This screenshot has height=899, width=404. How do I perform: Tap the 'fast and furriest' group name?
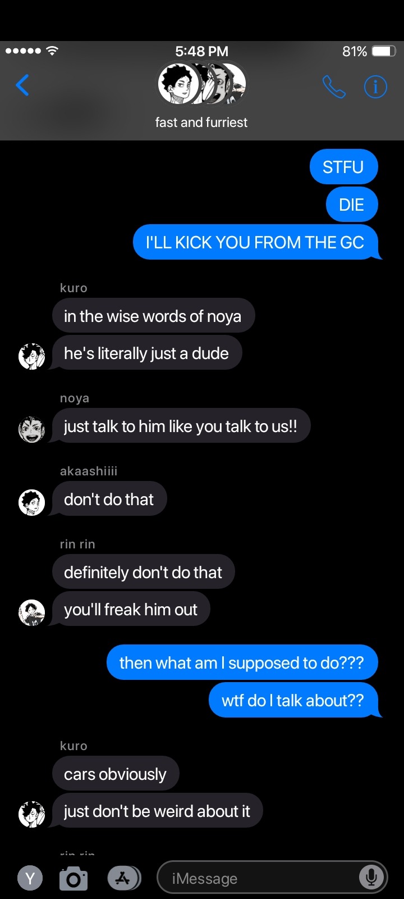point(201,122)
